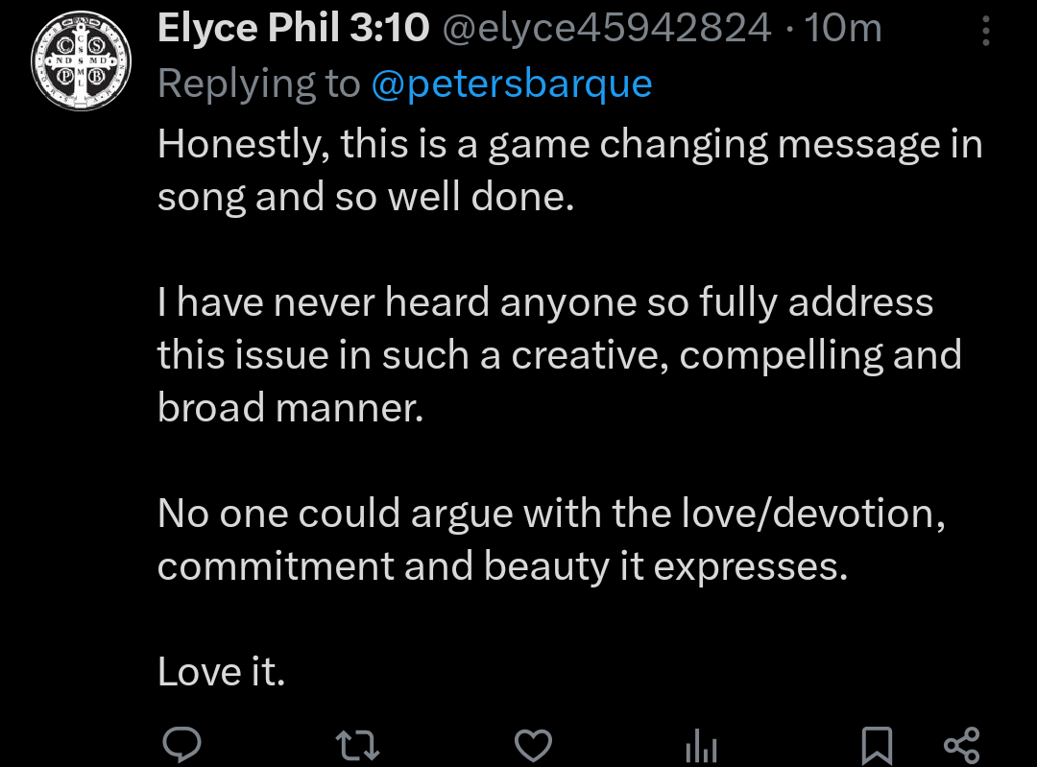Visit the @petersbarque mention link
This screenshot has height=767, width=1037.
point(511,84)
